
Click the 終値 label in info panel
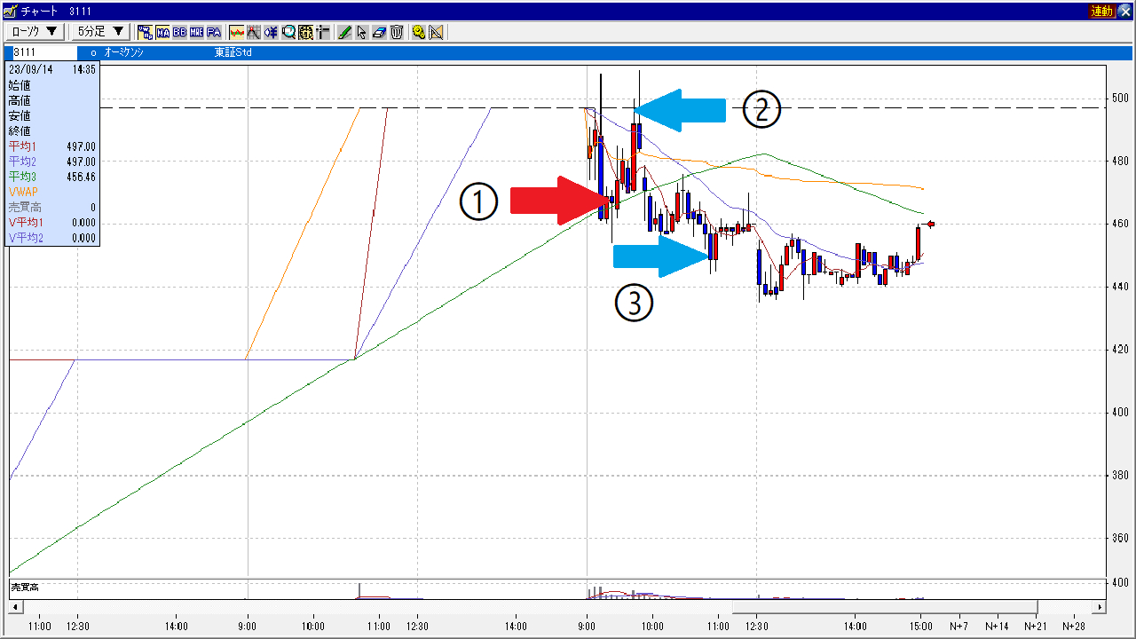click(x=20, y=131)
